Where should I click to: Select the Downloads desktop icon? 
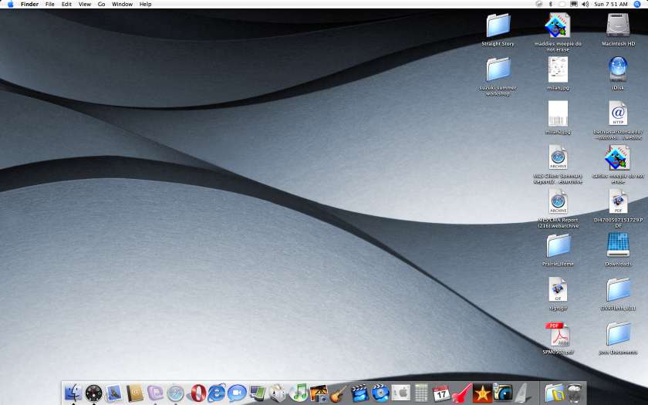click(x=618, y=245)
